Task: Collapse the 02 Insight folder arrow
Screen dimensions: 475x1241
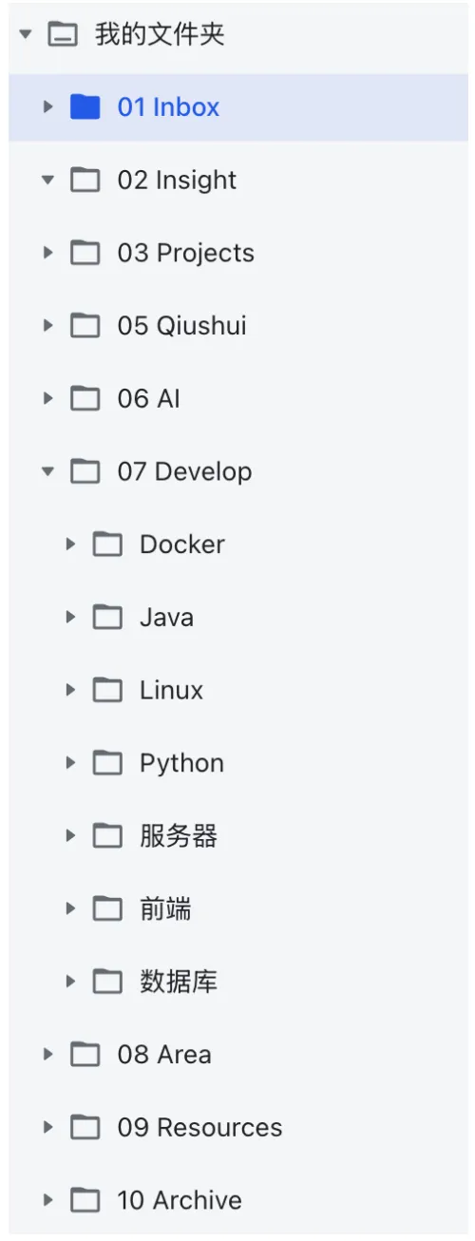Action: tap(48, 181)
